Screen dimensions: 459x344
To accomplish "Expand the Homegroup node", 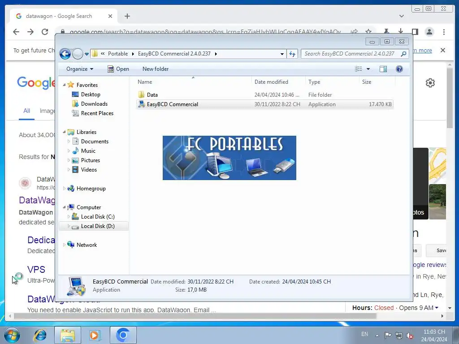I will coord(64,189).
